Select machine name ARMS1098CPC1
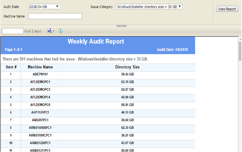 40,135
